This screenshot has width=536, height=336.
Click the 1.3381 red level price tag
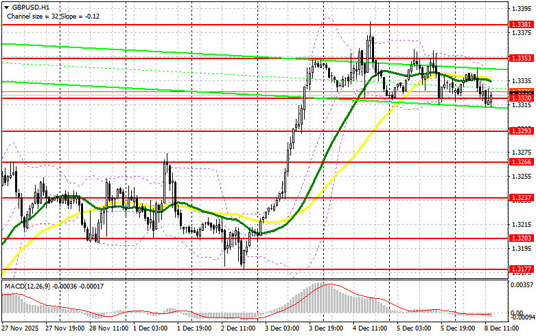pos(522,25)
